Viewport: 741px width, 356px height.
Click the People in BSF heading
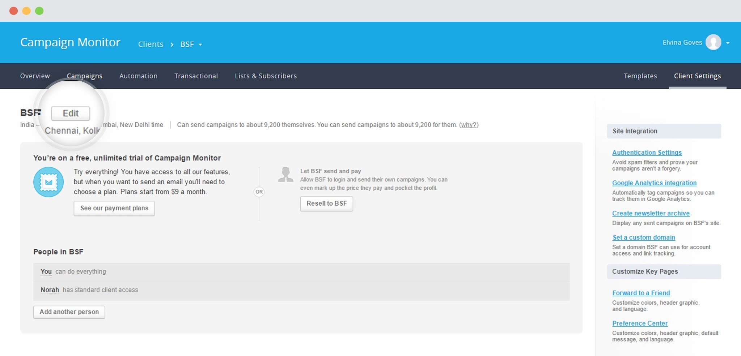(x=58, y=252)
